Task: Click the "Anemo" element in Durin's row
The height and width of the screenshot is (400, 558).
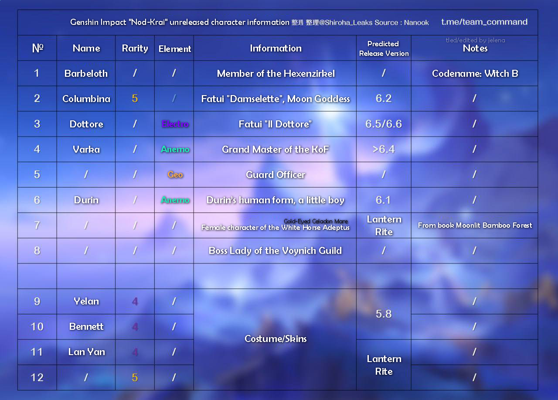Action: (x=175, y=200)
